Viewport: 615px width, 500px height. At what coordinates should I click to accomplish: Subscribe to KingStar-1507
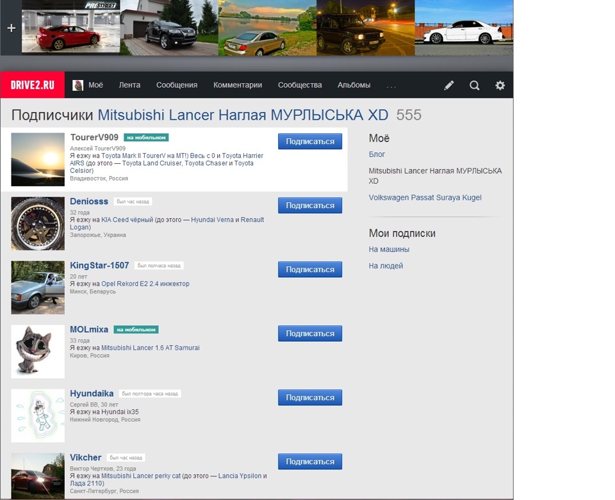tap(310, 269)
